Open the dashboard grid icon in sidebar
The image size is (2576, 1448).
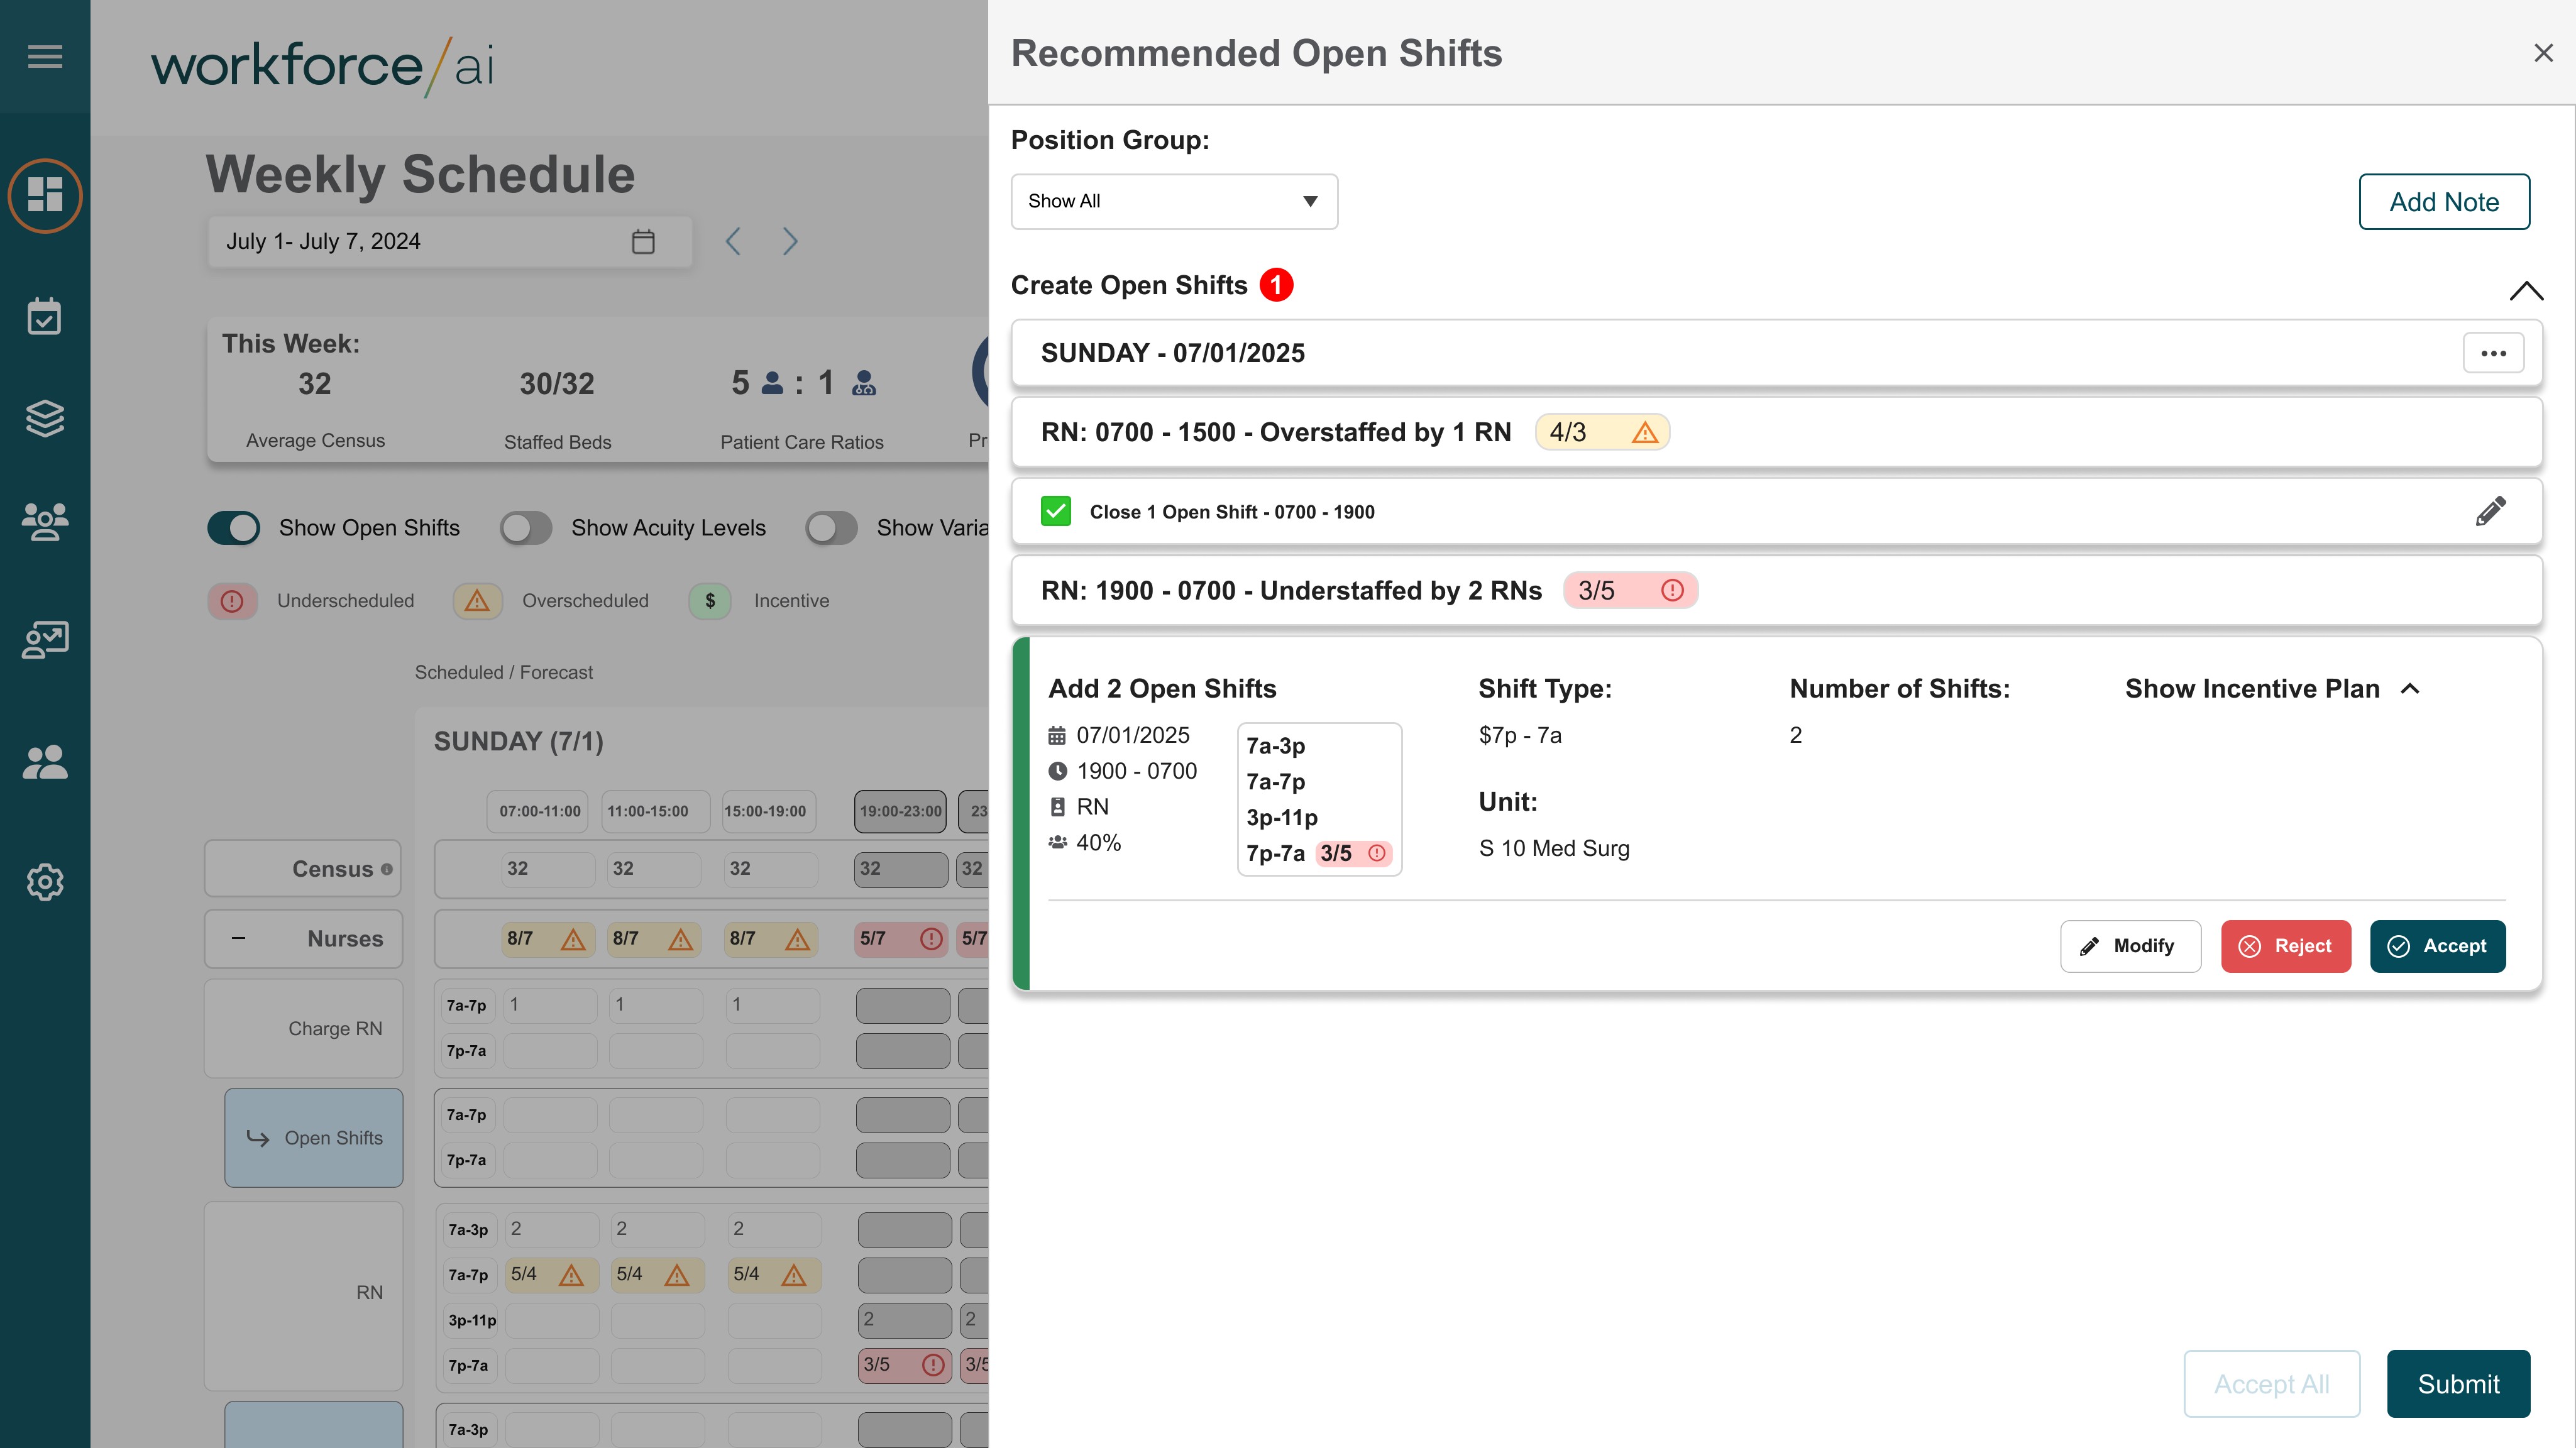45,195
